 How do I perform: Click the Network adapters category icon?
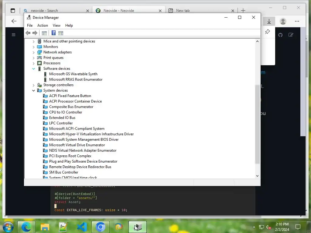pyautogui.click(x=39, y=52)
